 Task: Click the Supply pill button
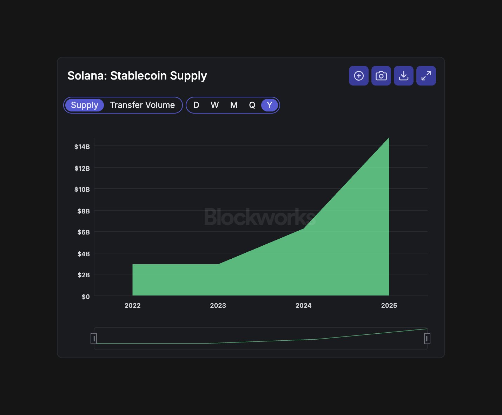coord(84,105)
